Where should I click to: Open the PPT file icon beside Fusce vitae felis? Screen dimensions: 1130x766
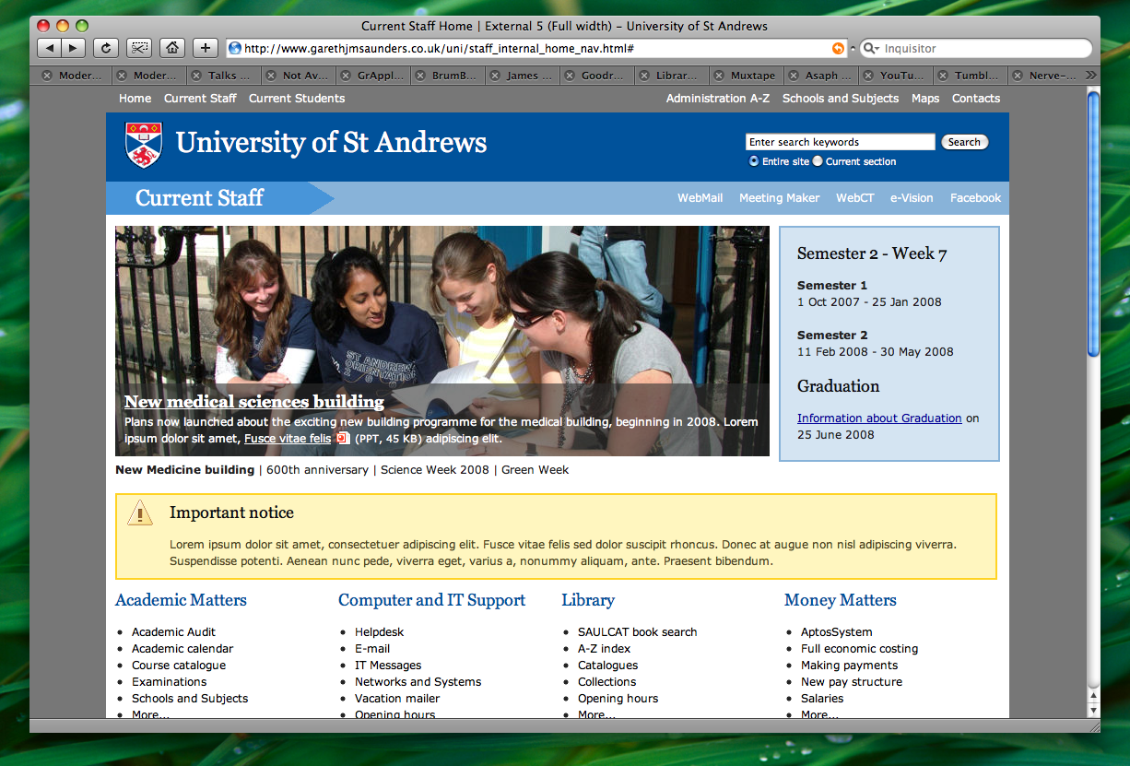343,439
